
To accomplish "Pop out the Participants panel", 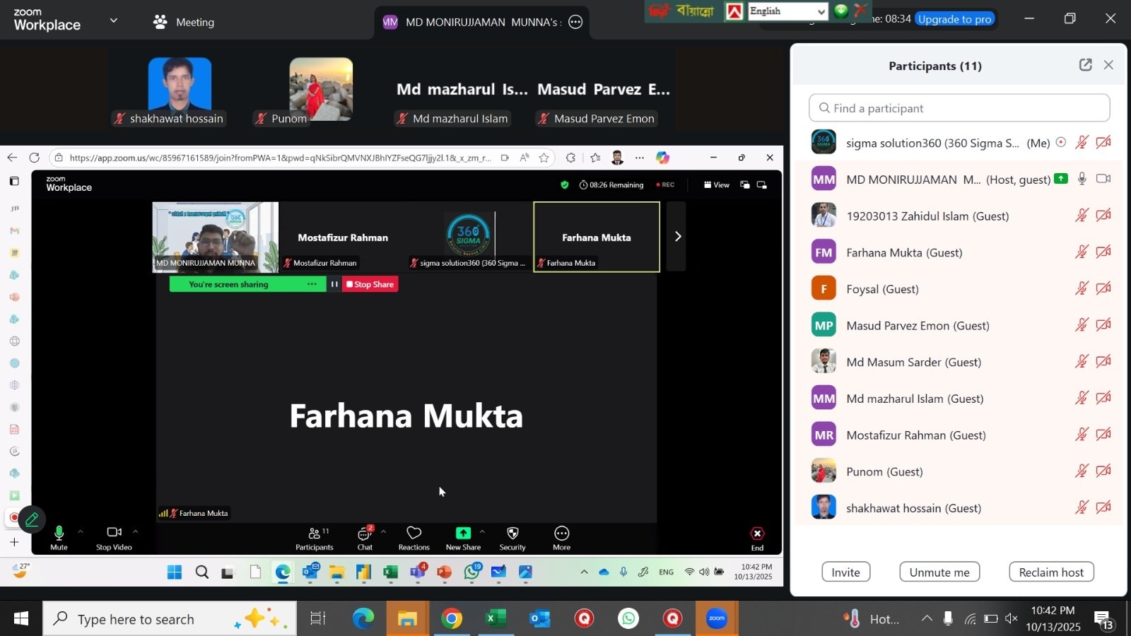I will pyautogui.click(x=1085, y=65).
